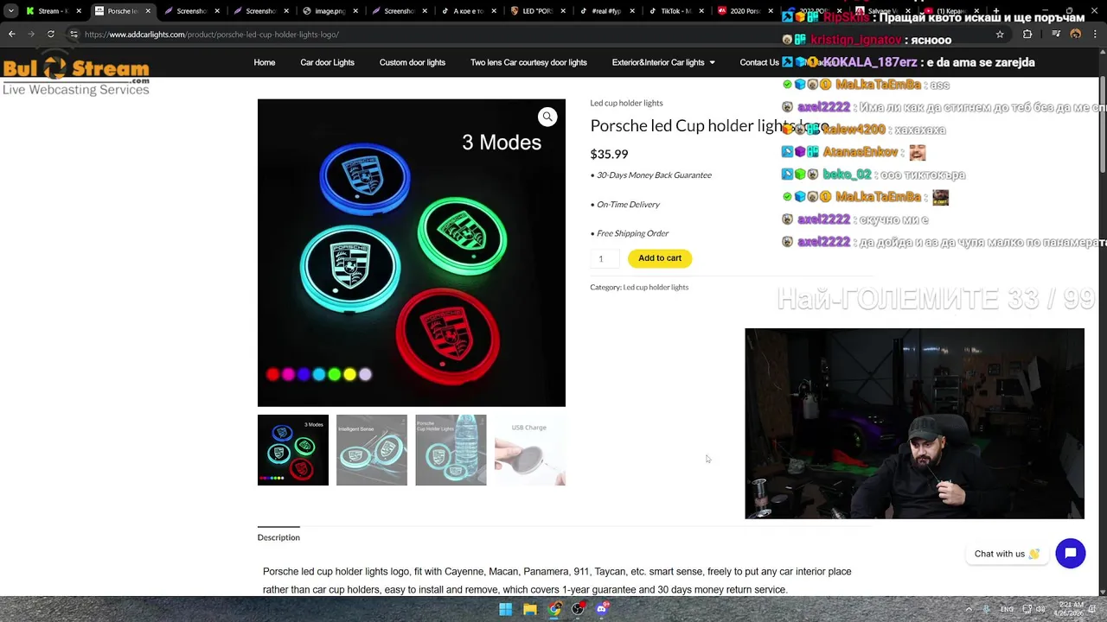Switch to image.png browser tab

pyautogui.click(x=329, y=11)
